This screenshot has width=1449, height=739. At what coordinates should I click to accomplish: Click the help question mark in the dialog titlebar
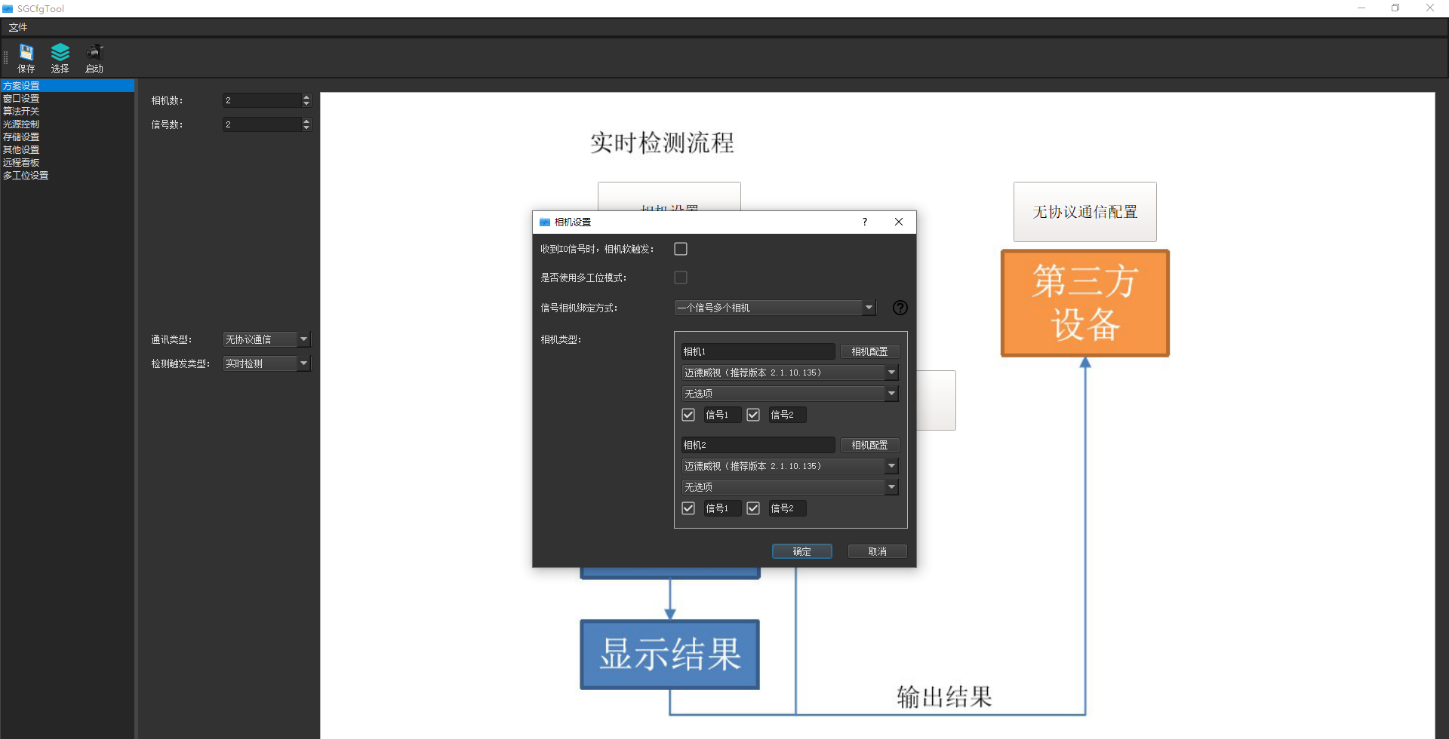(865, 222)
